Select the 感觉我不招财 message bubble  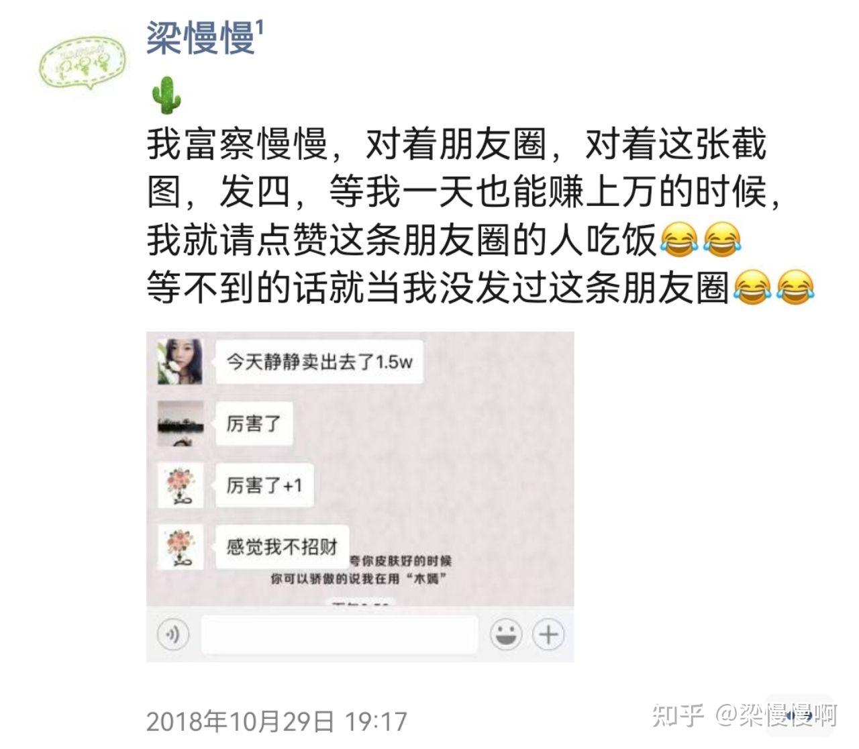(x=282, y=547)
